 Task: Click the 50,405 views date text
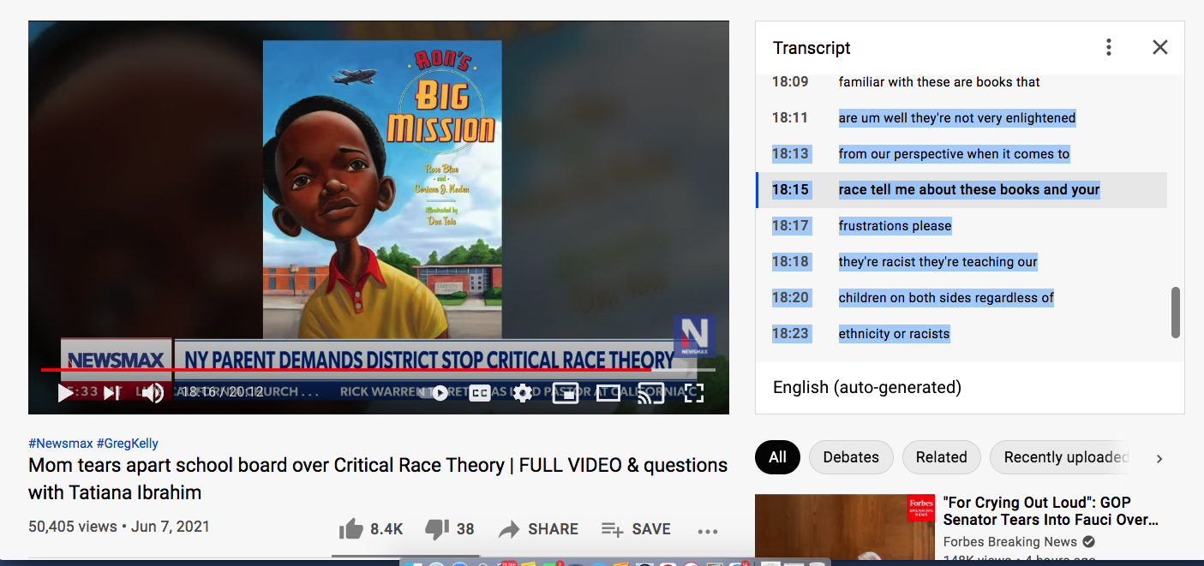pos(119,527)
